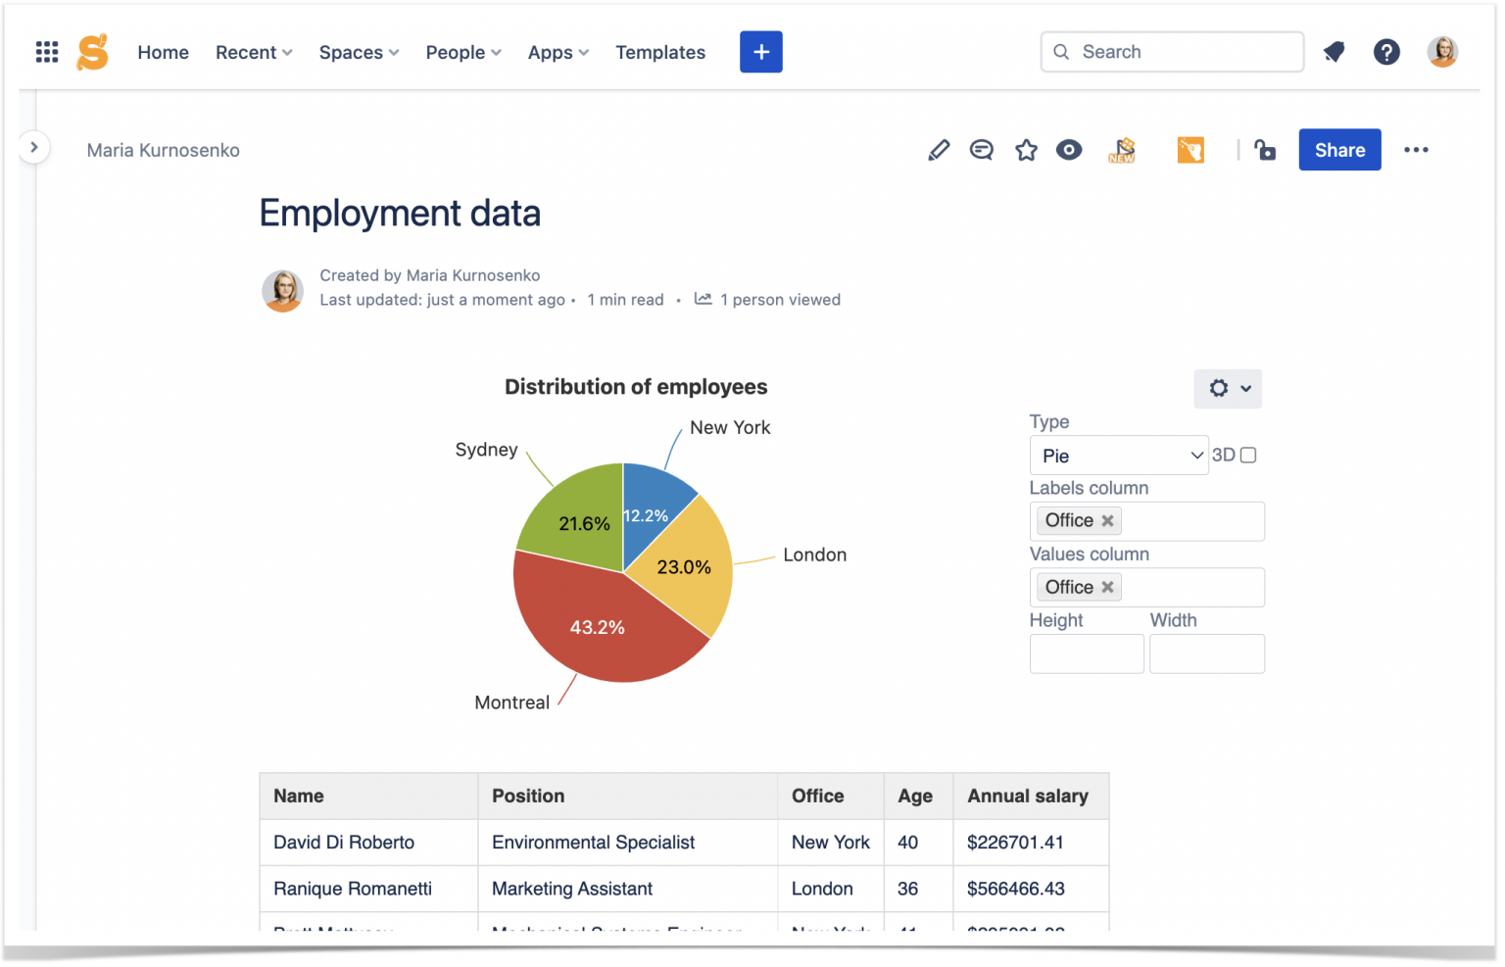Click the blue Share button
The height and width of the screenshot is (967, 1505).
1339,150
